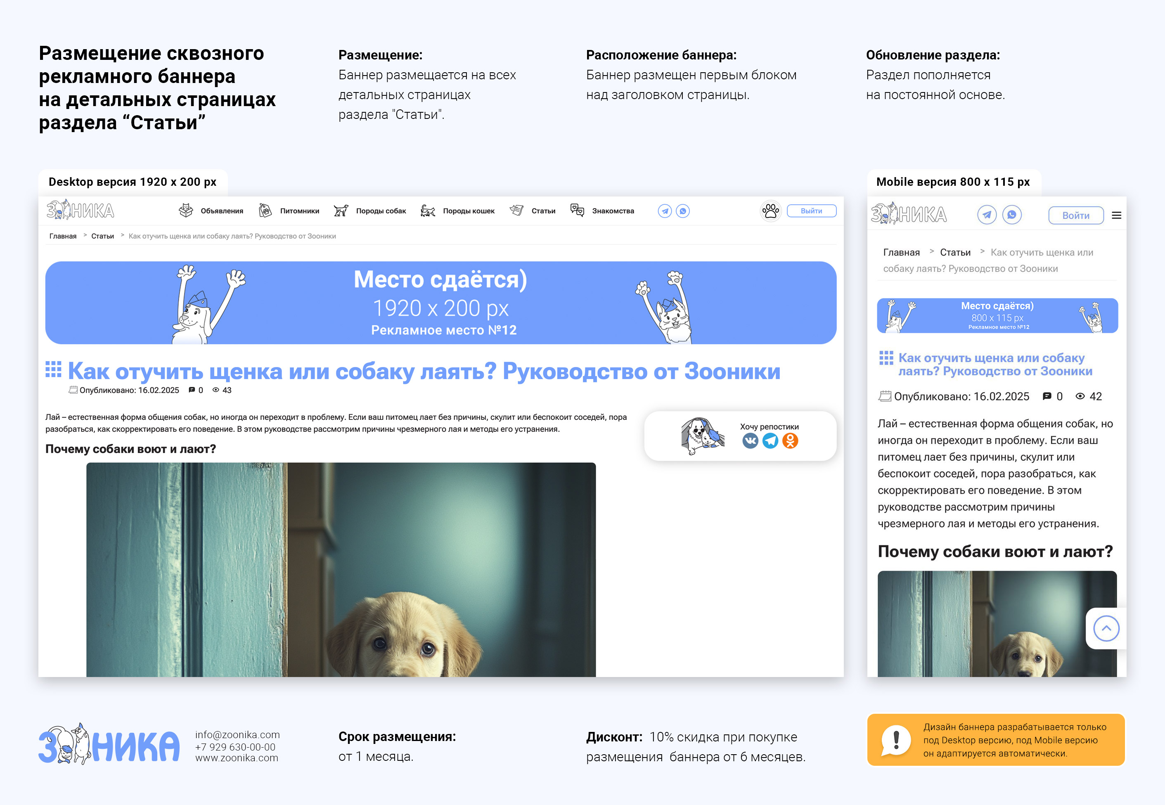1165x805 pixels.
Task: Share article via Telegram repost icon
Action: tap(770, 441)
